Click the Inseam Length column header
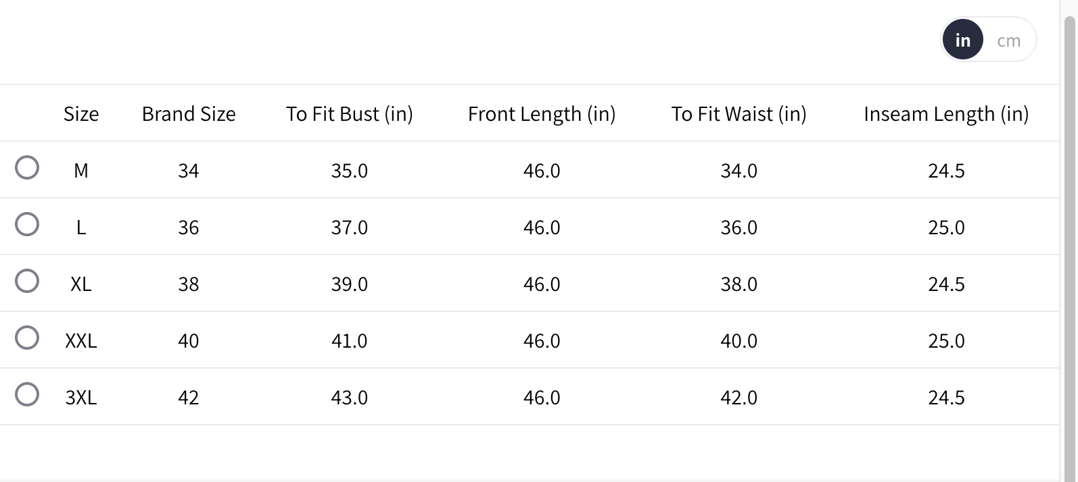Image resolution: width=1078 pixels, height=482 pixels. (x=945, y=114)
